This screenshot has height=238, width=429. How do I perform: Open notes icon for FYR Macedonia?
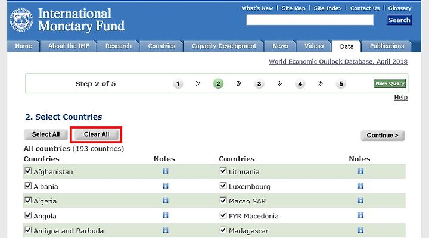pyautogui.click(x=360, y=215)
